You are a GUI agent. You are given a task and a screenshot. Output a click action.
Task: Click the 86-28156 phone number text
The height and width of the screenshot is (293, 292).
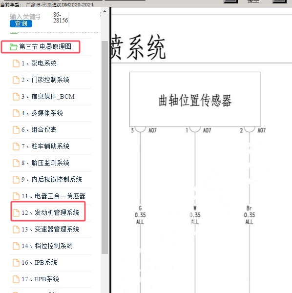(x=61, y=18)
